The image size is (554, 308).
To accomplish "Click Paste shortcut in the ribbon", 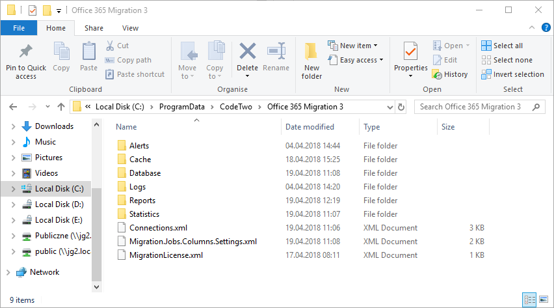I will coord(135,74).
